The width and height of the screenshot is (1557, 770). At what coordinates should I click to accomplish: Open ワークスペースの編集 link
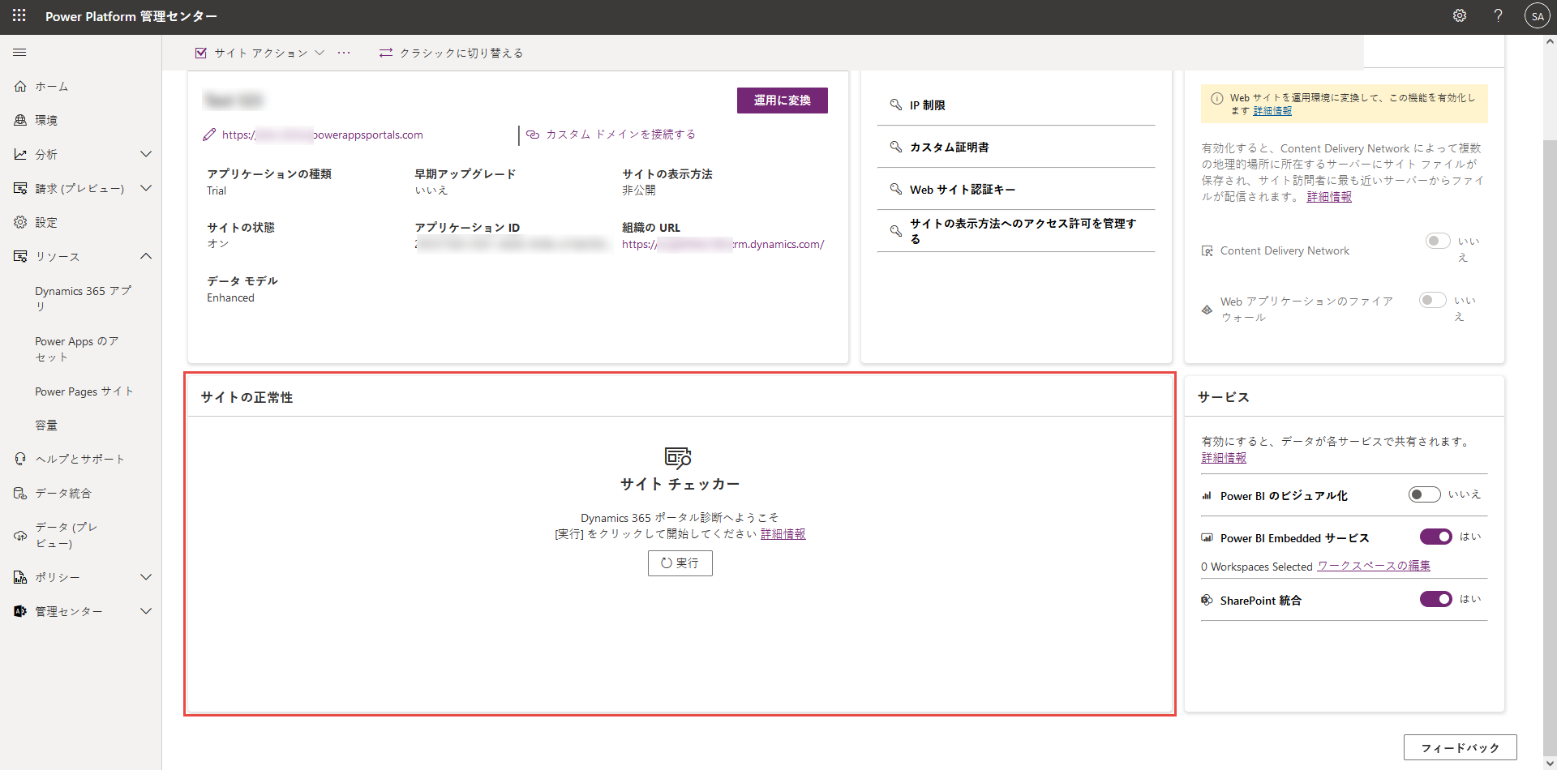(x=1374, y=566)
